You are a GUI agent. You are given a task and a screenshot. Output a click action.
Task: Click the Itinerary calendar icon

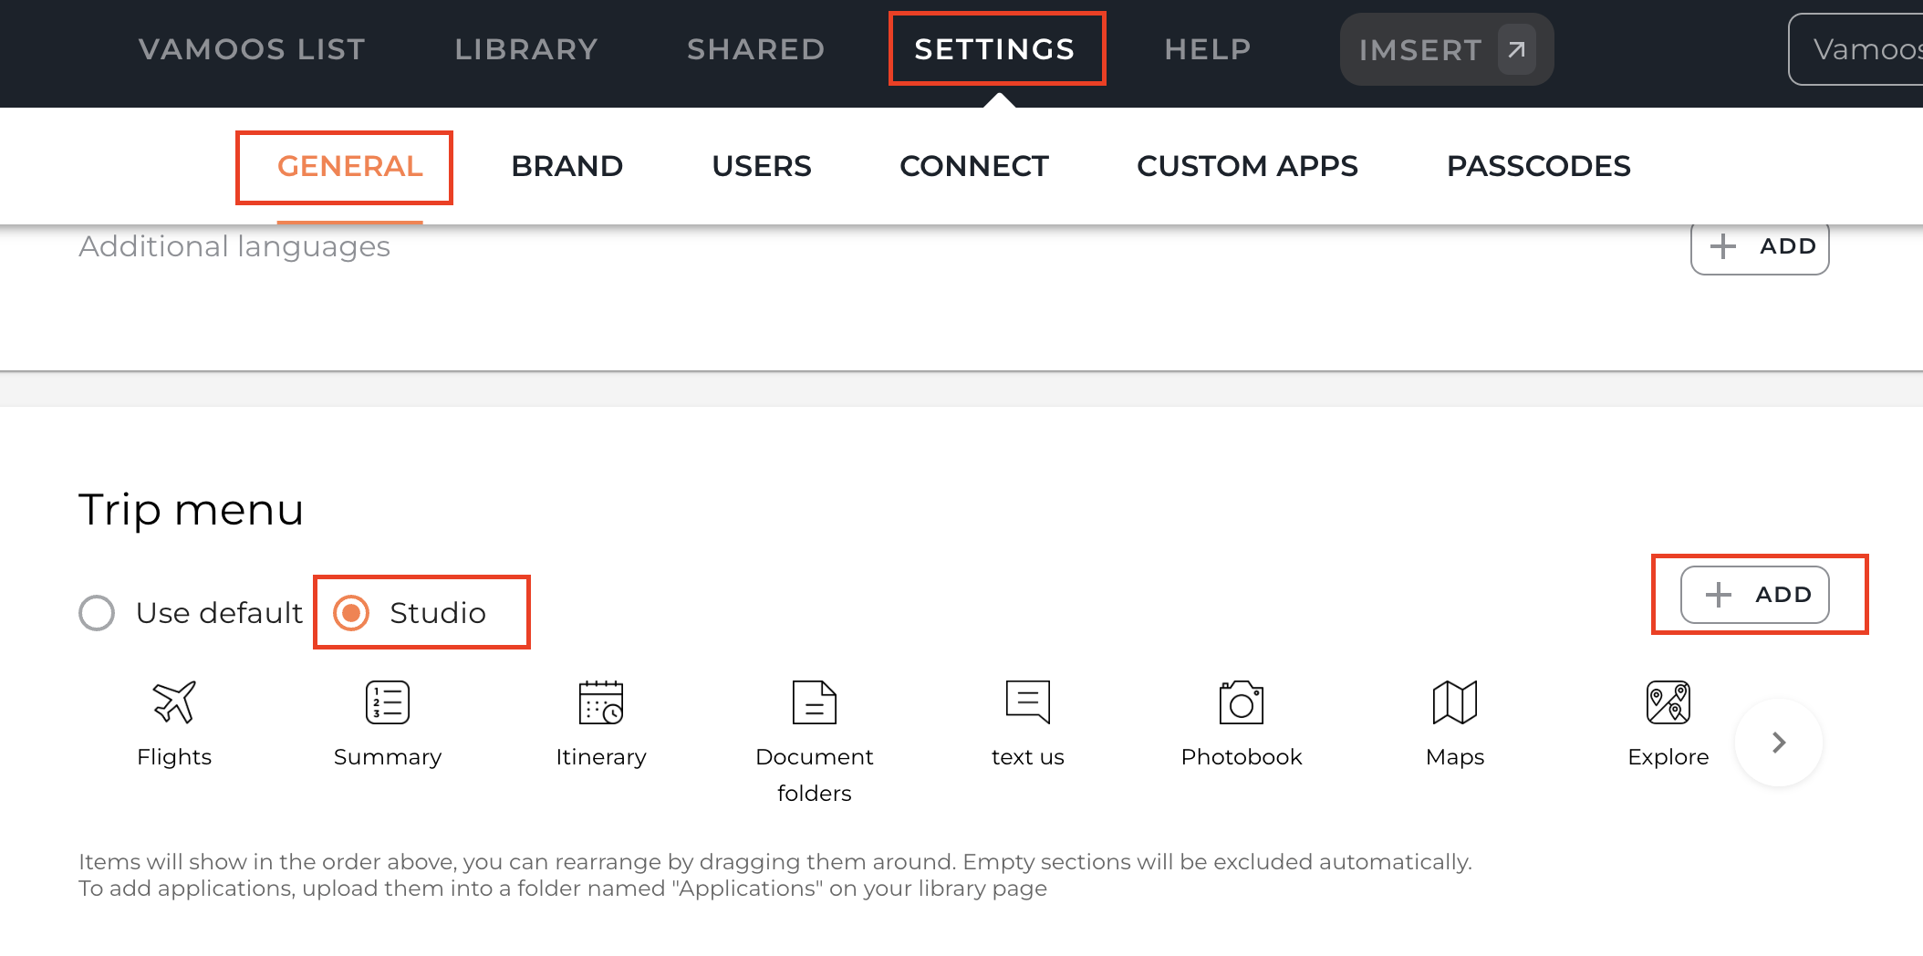(x=601, y=702)
